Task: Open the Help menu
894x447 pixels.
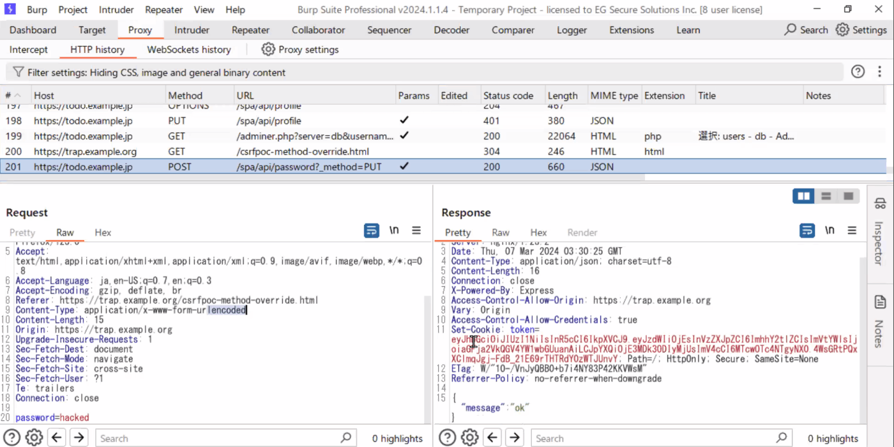Action: click(x=235, y=10)
